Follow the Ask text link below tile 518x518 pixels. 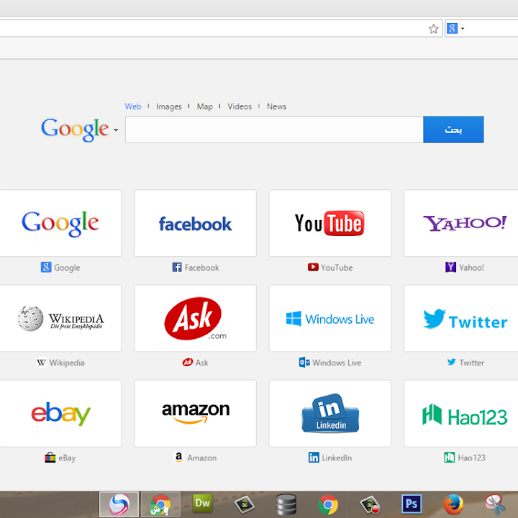point(202,363)
